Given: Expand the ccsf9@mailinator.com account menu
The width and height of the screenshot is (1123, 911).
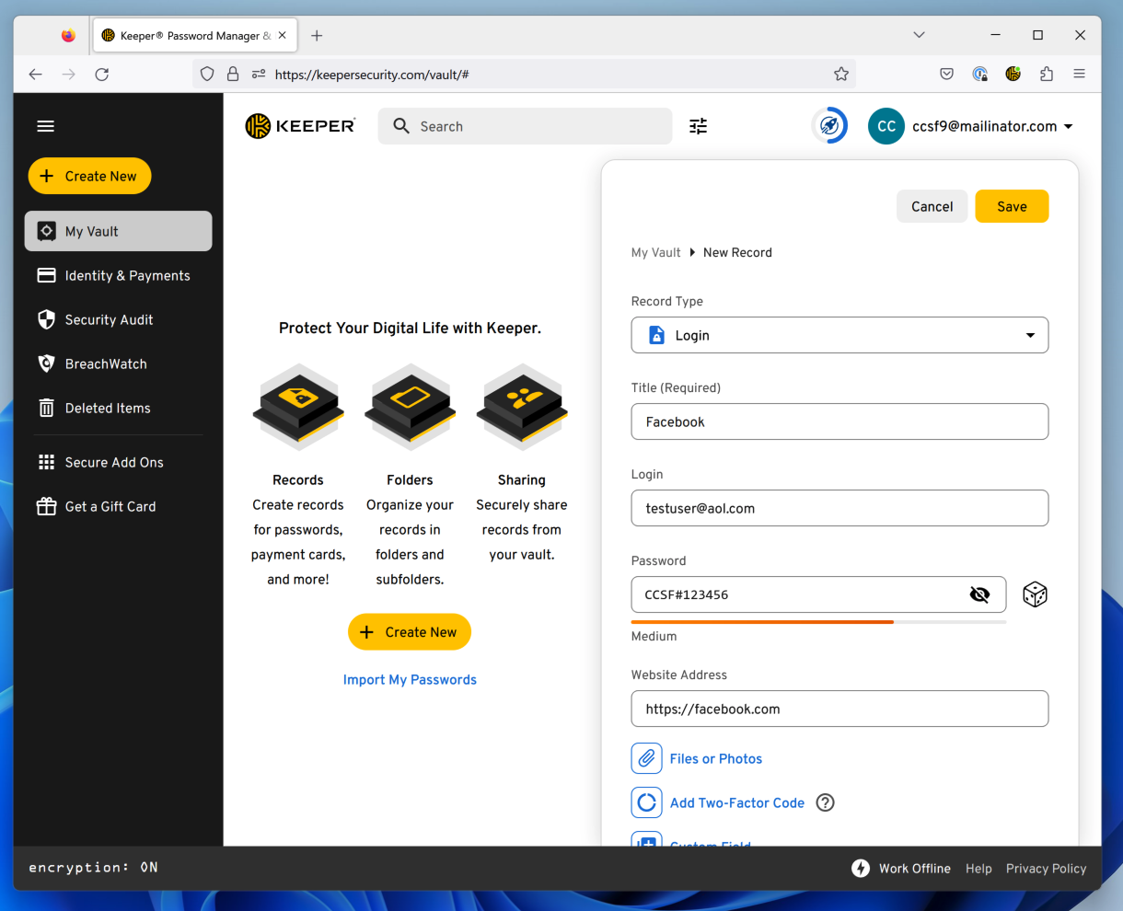Looking at the screenshot, I should [993, 126].
